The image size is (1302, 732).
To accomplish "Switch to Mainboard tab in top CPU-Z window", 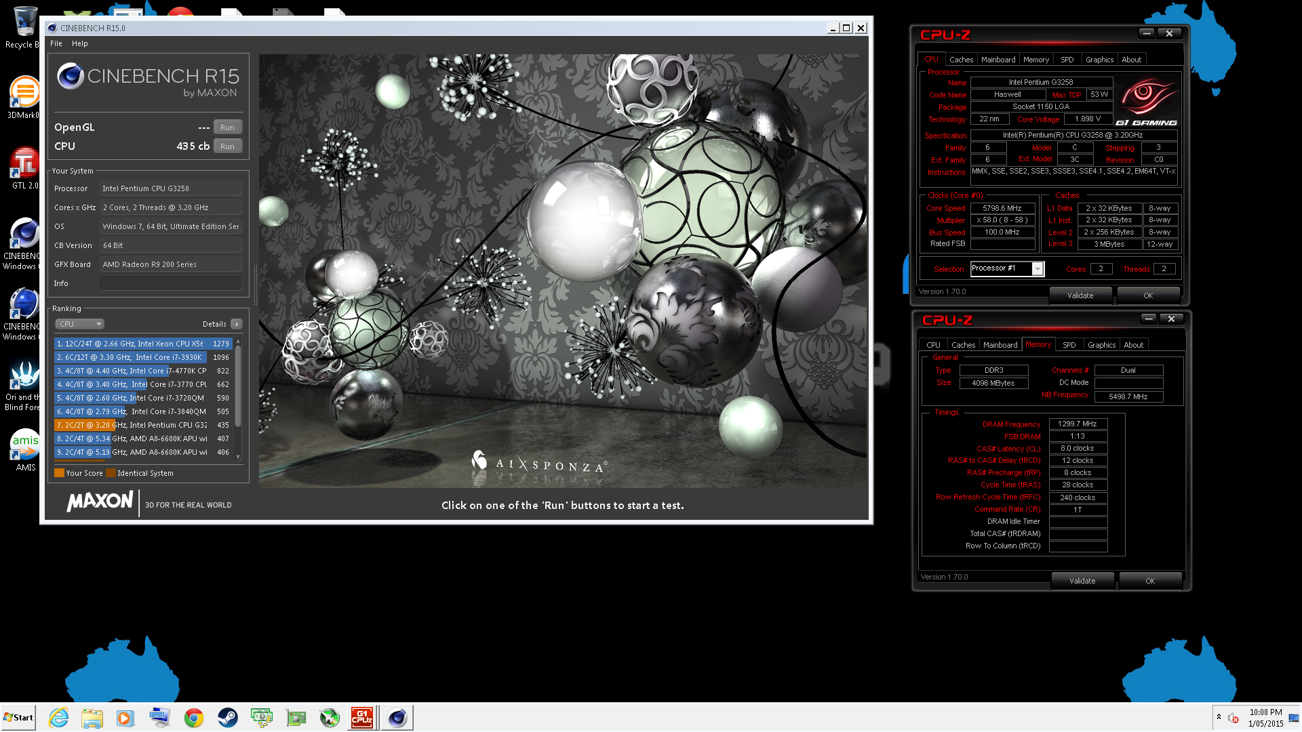I will tap(998, 60).
